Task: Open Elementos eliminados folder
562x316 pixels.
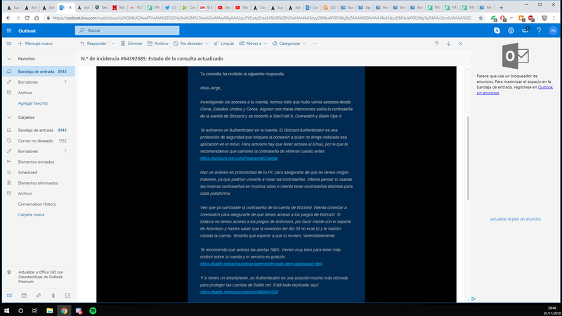Action: pos(39,183)
